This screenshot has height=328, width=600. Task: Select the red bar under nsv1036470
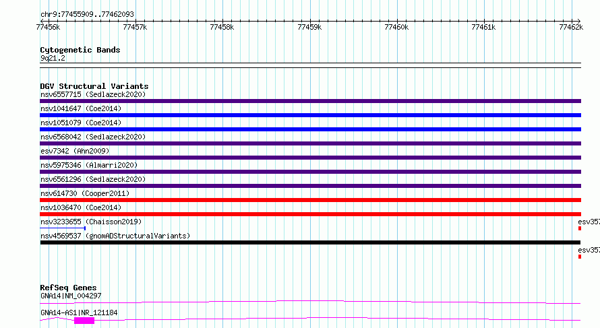click(x=310, y=214)
